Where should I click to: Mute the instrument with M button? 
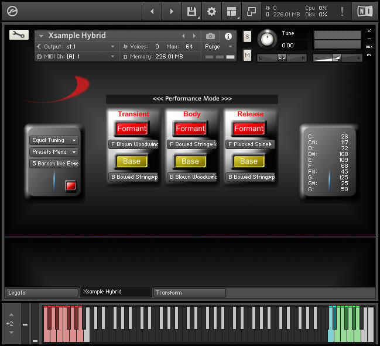click(247, 55)
